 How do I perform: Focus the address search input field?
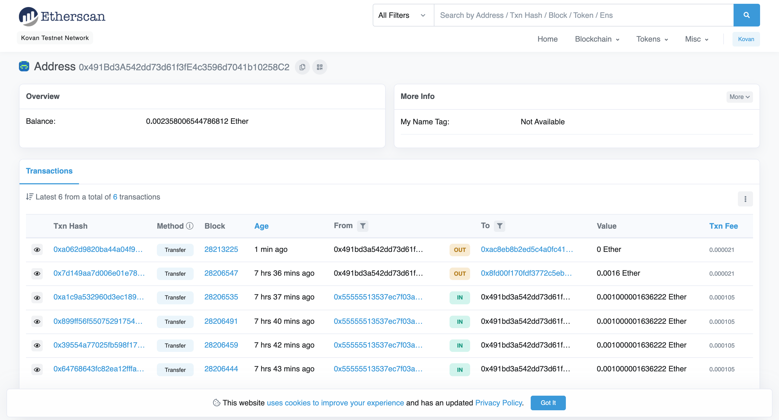pos(584,15)
